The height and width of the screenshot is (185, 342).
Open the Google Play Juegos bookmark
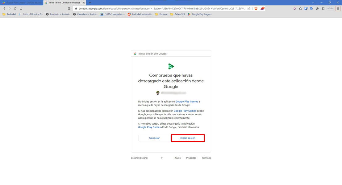pos(200,14)
